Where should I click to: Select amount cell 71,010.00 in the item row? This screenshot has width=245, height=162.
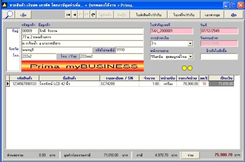[x=221, y=84]
